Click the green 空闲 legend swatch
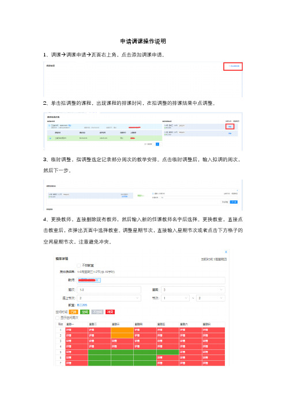Image resolution: width=286 pixels, height=404 pixels. click(x=85, y=312)
